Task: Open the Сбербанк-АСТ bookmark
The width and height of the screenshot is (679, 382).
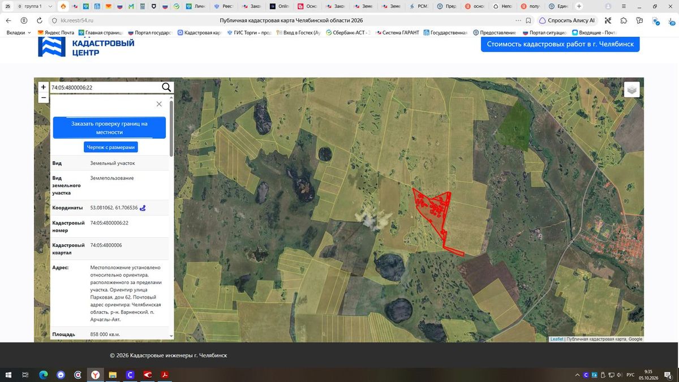Action: (348, 33)
